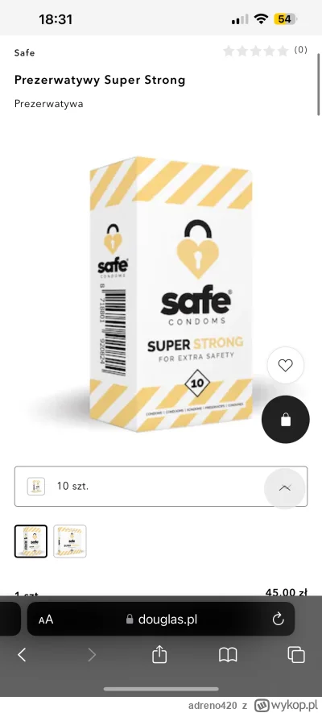
Task: Reload page with Safari refresh icon
Action: [x=278, y=619]
